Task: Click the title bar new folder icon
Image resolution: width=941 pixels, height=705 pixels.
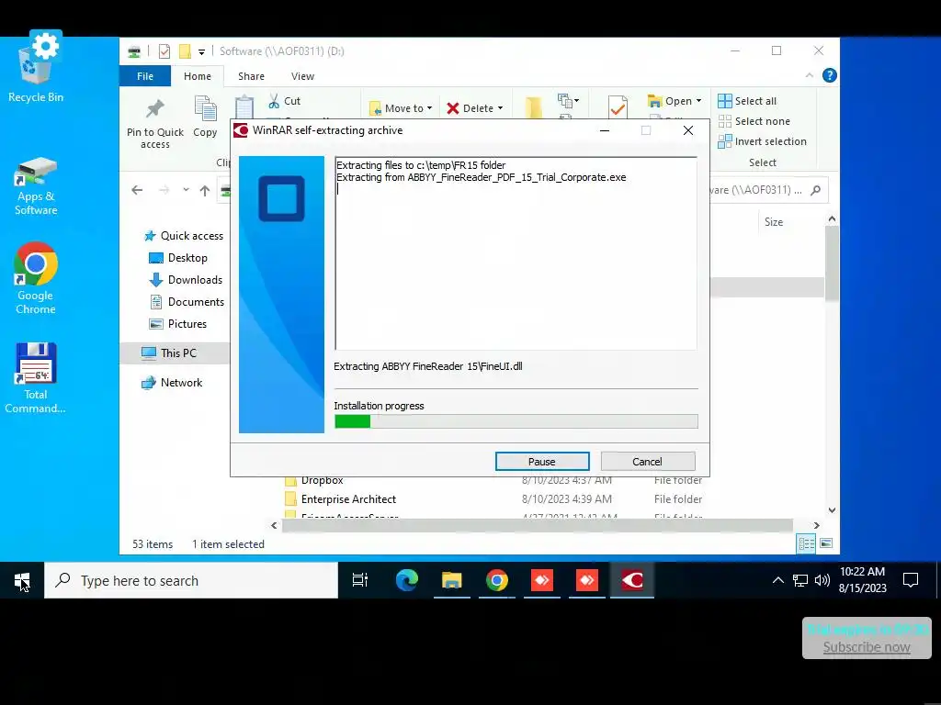Action: coord(185,51)
